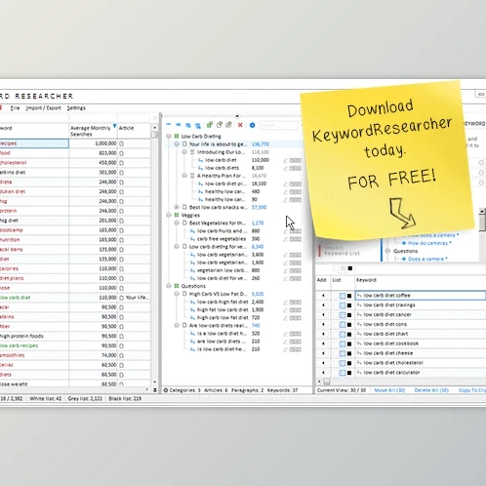Viewport: 486px width, 486px height.
Task: Click the black square filter above Add column
Action: (x=350, y=268)
